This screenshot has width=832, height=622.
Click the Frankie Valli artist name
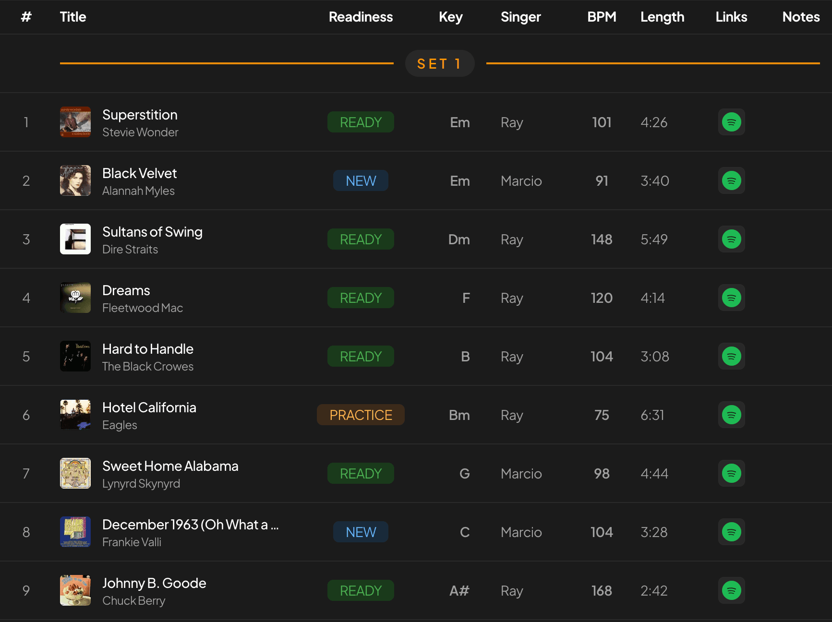pyautogui.click(x=132, y=542)
